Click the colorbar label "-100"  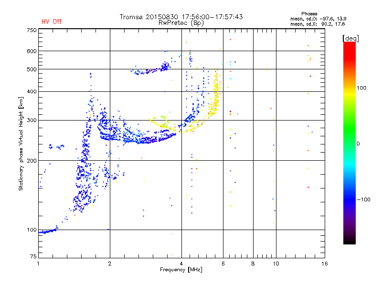tap(363, 199)
